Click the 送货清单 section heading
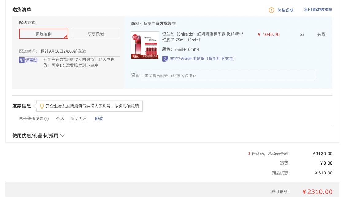The height and width of the screenshot is (197, 344). point(22,9)
